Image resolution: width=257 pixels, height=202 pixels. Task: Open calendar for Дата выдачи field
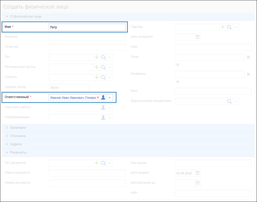(198, 173)
